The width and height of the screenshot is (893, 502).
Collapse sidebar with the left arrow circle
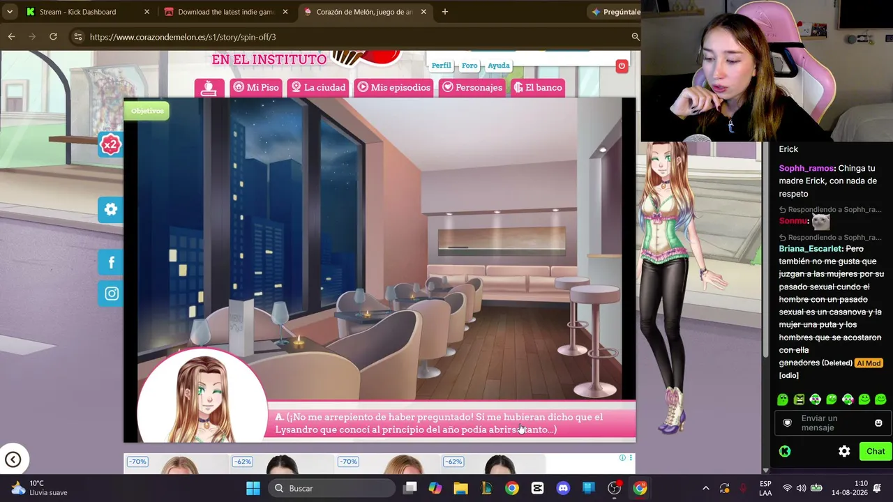[13, 459]
